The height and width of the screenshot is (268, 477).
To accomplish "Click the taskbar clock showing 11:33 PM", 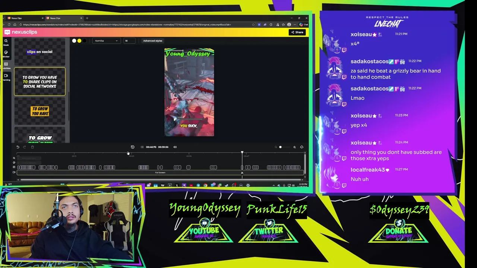I will tap(303, 185).
